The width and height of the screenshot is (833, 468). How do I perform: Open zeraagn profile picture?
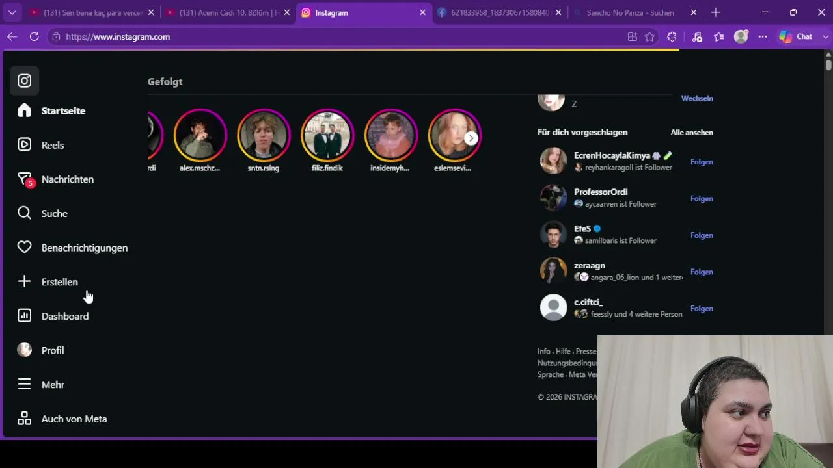(553, 271)
